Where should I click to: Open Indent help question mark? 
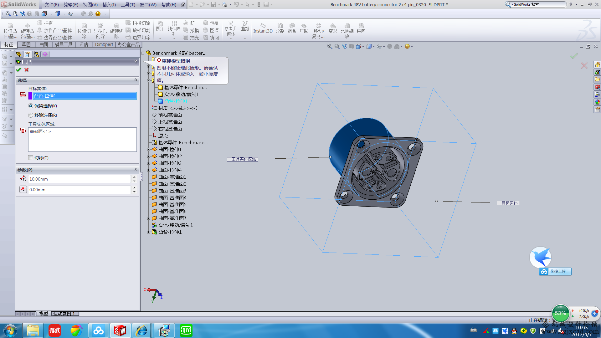click(x=136, y=62)
